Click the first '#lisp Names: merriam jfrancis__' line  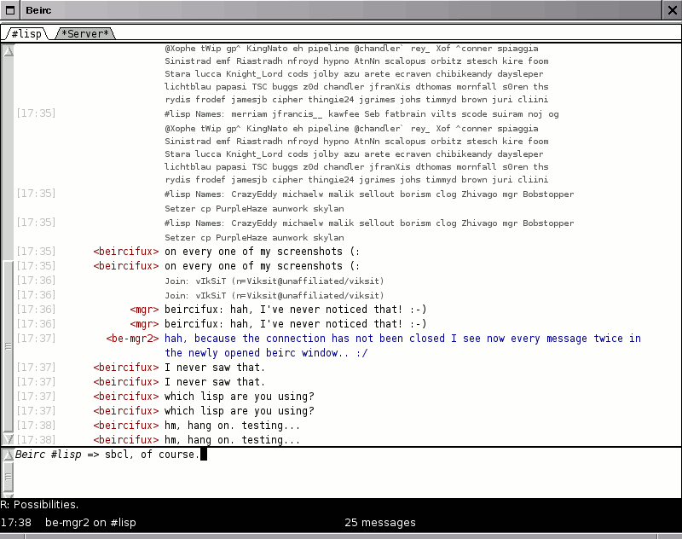point(361,114)
